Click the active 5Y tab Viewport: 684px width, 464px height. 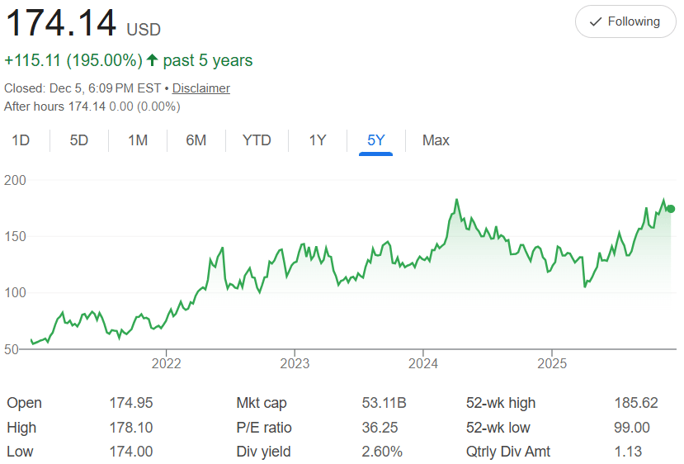tap(376, 140)
